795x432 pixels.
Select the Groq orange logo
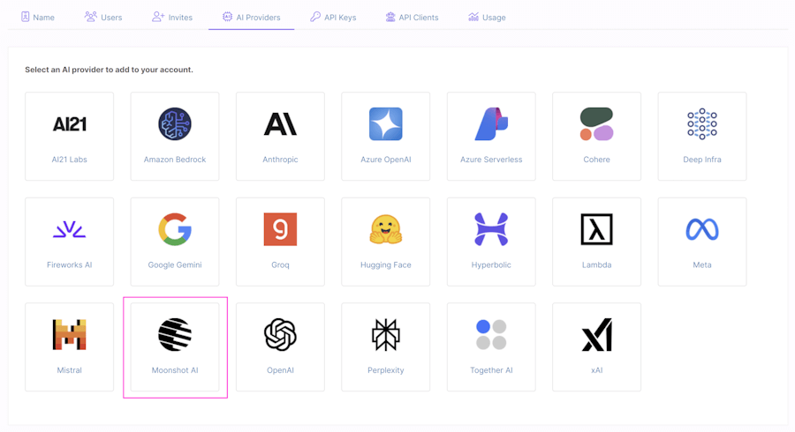280,229
